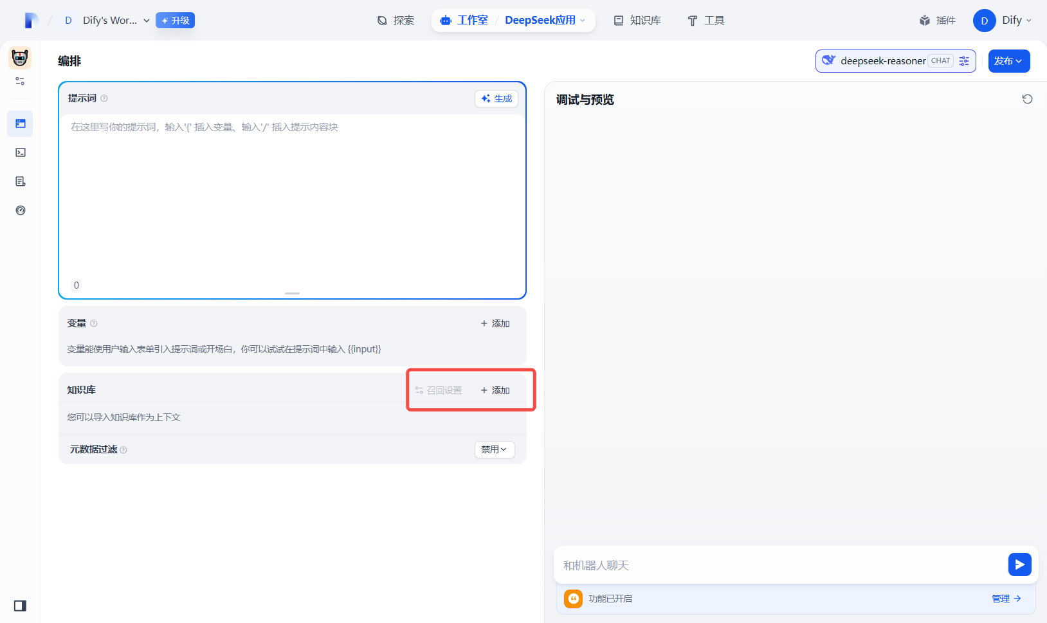The height and width of the screenshot is (623, 1047).
Task: Open the 发布 publish dropdown
Action: 1008,61
